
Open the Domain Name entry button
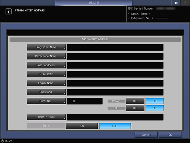click(x=46, y=117)
